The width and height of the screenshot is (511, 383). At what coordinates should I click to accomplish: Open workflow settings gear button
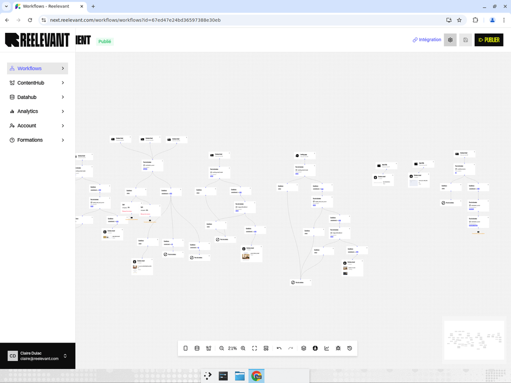point(450,40)
